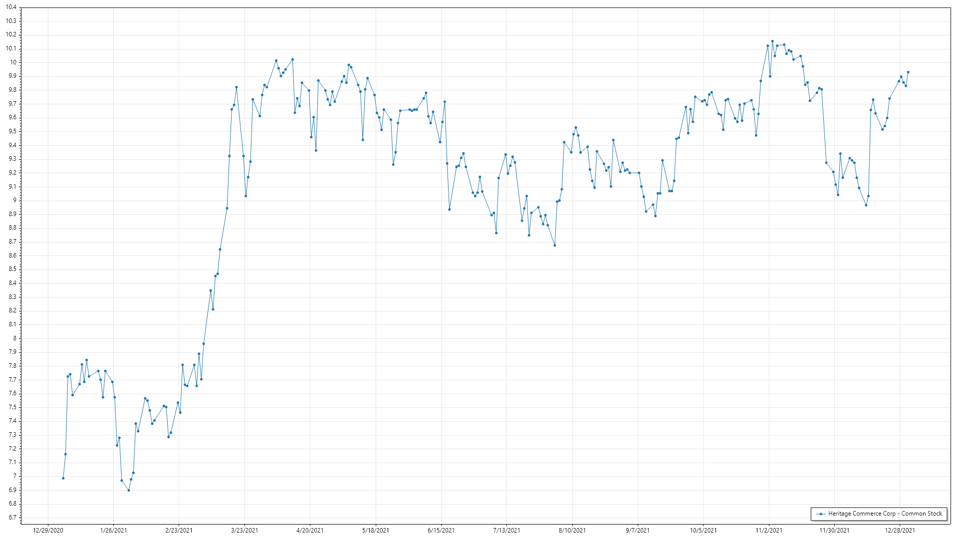Select the 12/28/2021 x-axis tick label

900,530
